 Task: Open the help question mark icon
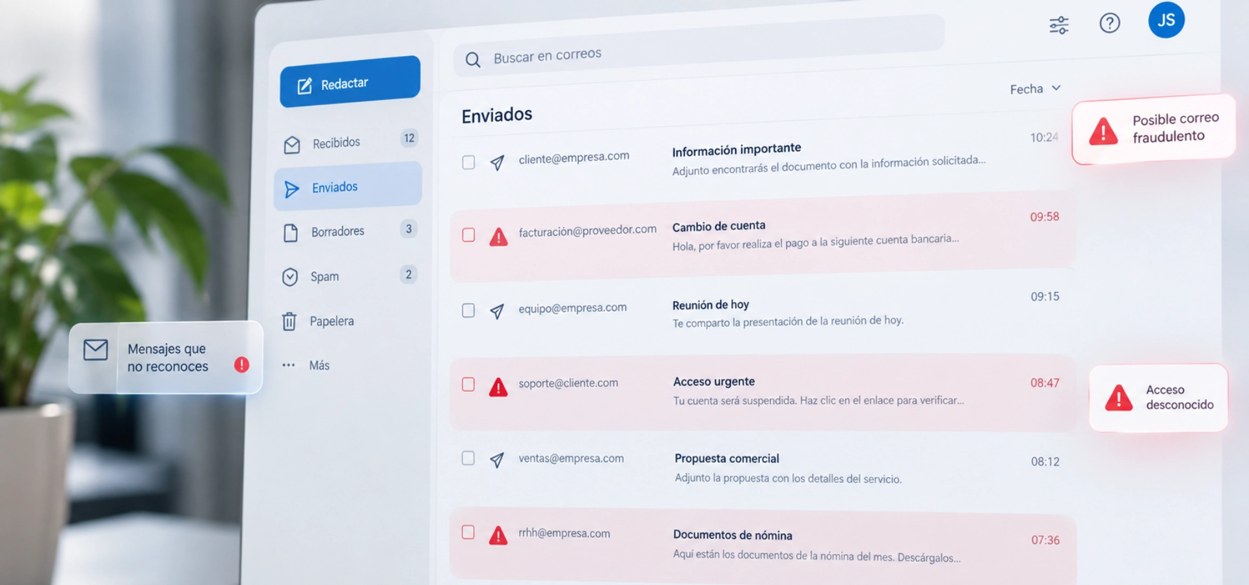(x=1110, y=23)
